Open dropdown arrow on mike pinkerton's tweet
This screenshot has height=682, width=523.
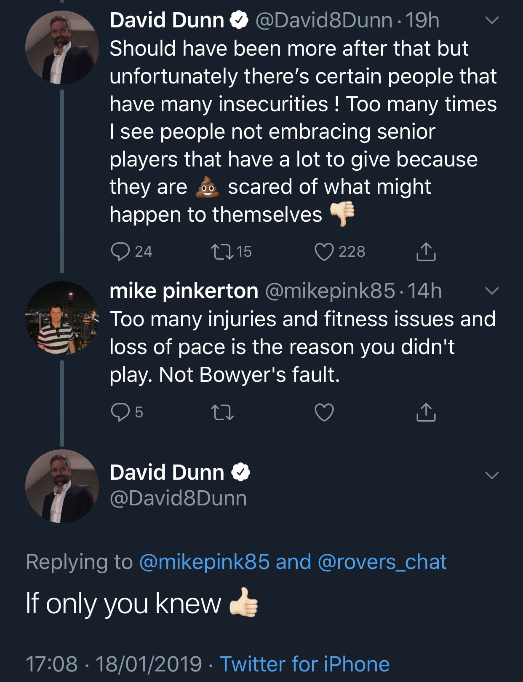(491, 291)
